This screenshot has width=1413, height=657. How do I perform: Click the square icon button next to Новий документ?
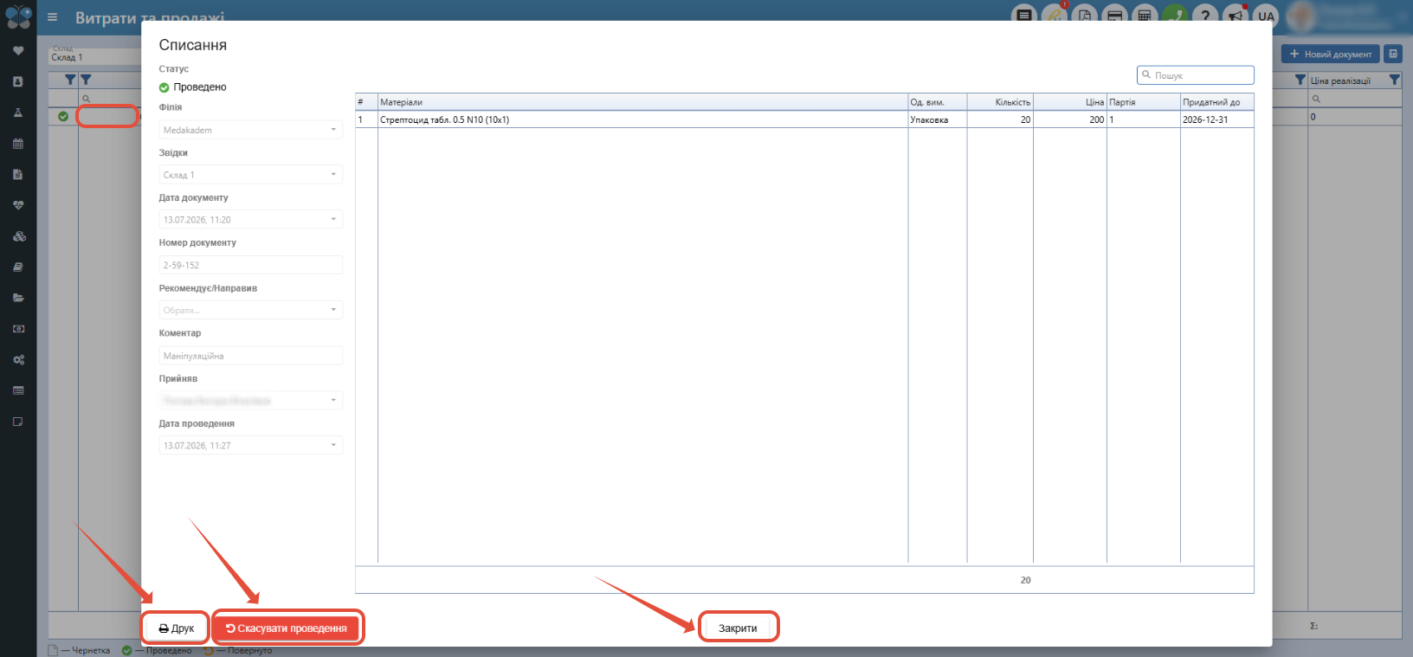pyautogui.click(x=1393, y=54)
